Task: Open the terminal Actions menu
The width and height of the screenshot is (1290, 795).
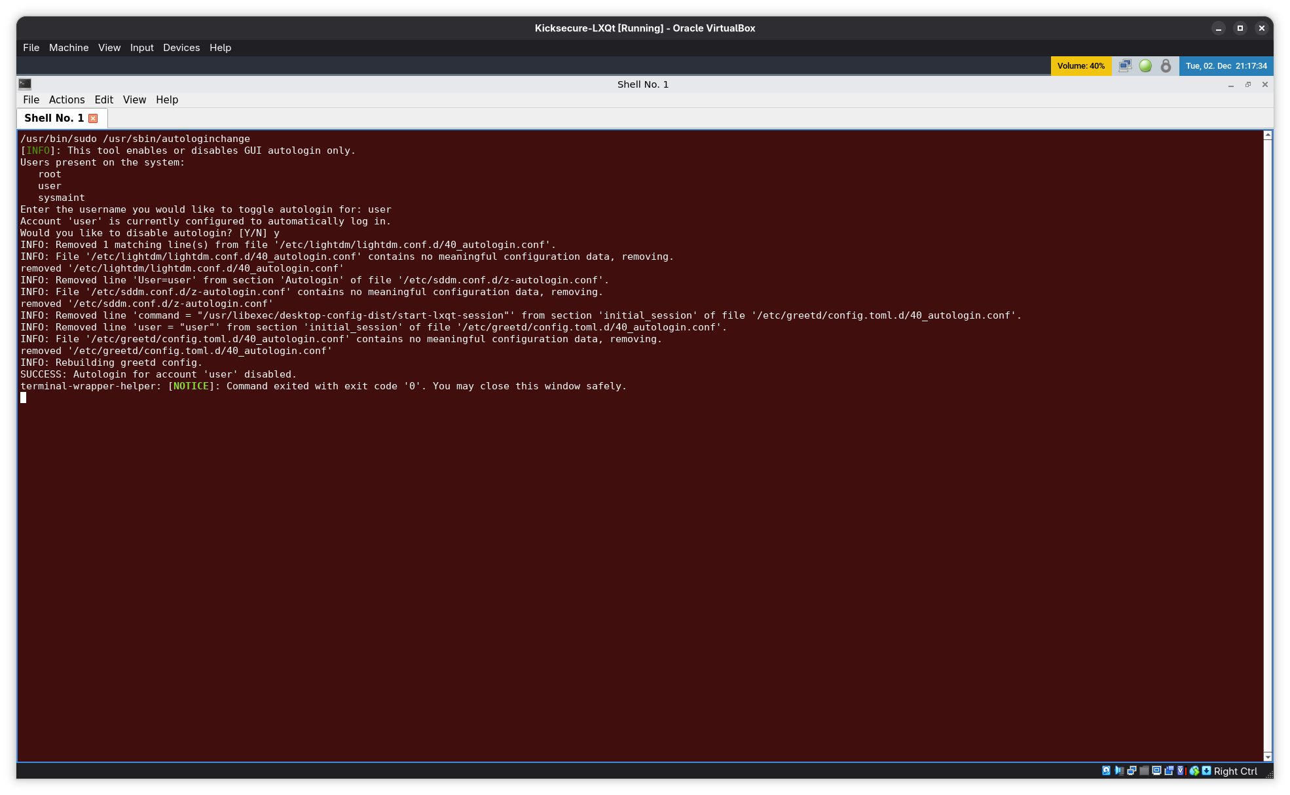Action: pyautogui.click(x=67, y=99)
